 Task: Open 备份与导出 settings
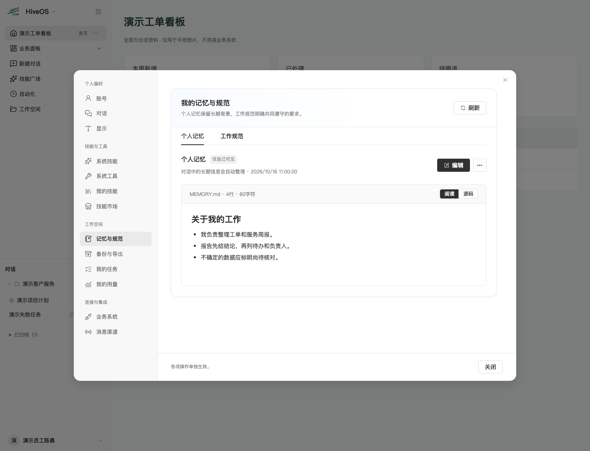pyautogui.click(x=116, y=254)
